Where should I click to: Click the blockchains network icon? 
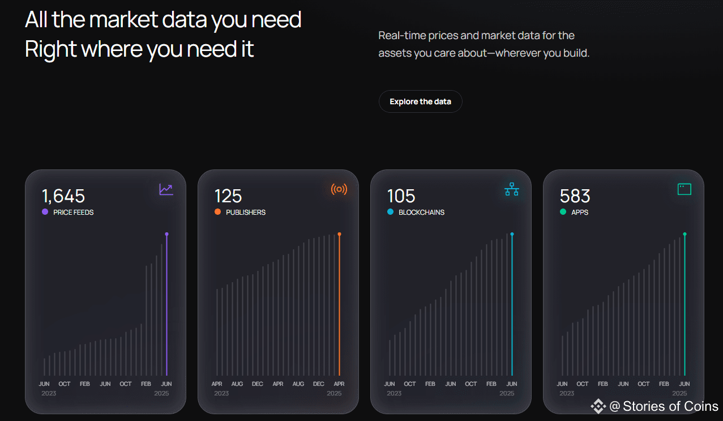[512, 189]
